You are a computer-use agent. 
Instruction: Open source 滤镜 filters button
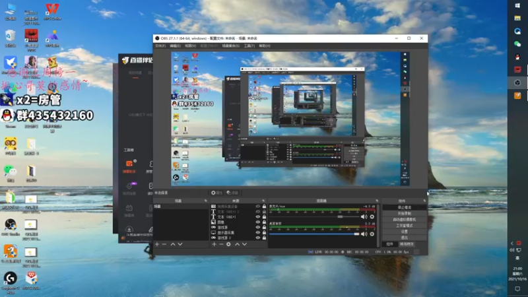[x=232, y=193]
